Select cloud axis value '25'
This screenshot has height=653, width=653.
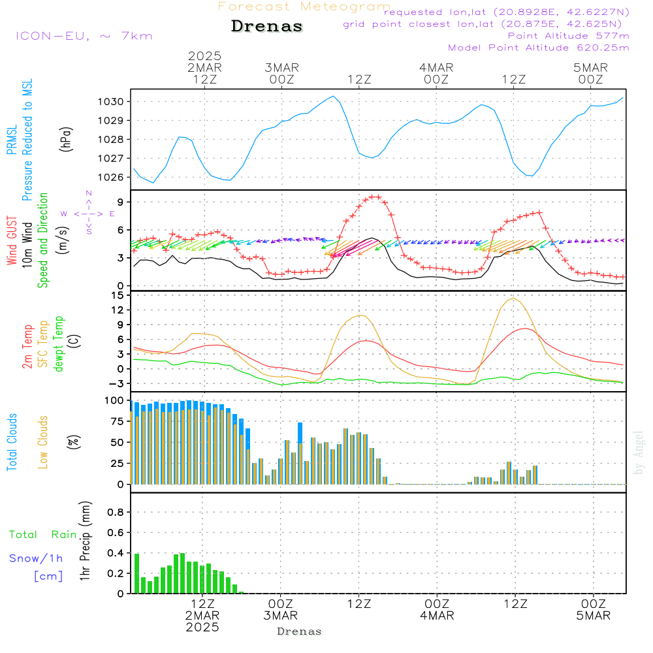click(117, 464)
